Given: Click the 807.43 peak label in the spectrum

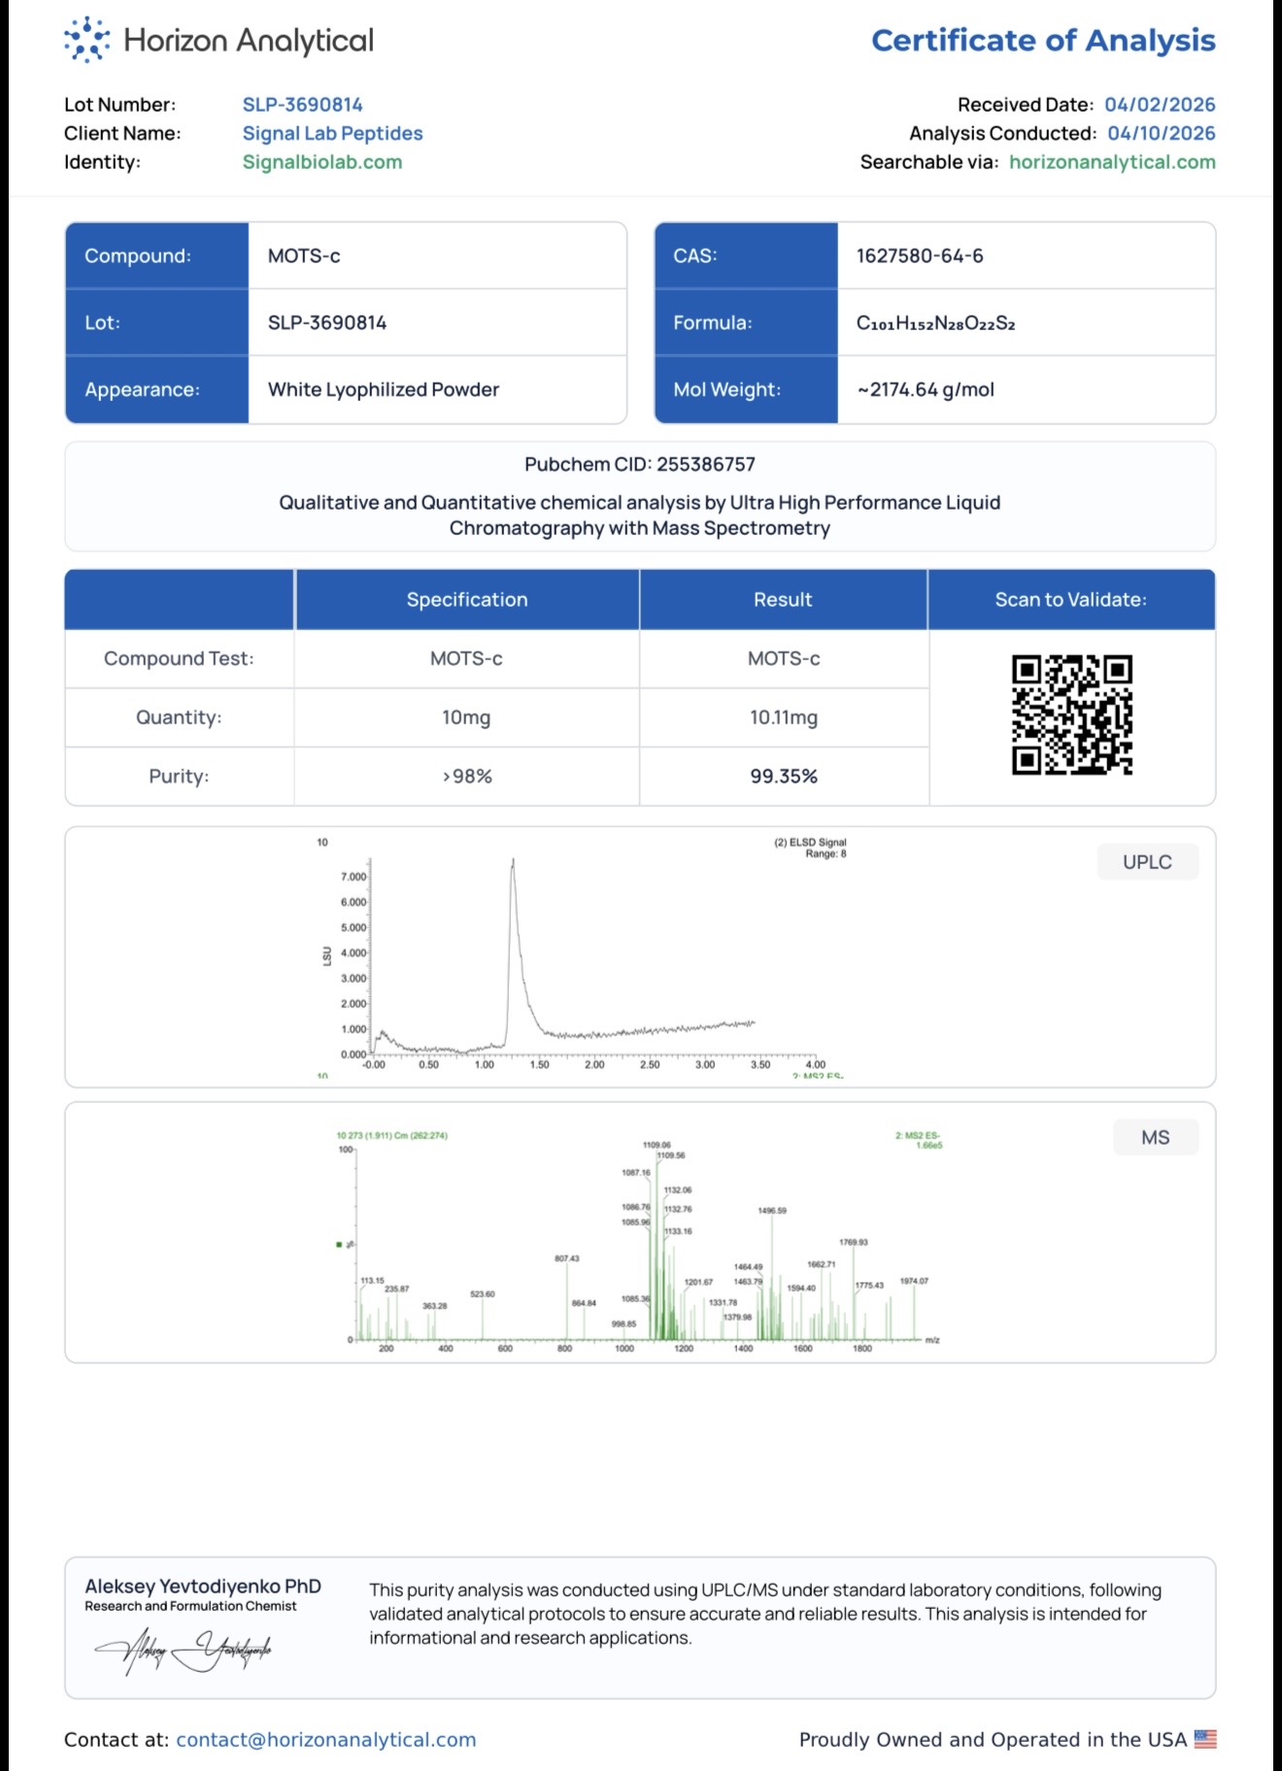Looking at the screenshot, I should coord(567,1258).
